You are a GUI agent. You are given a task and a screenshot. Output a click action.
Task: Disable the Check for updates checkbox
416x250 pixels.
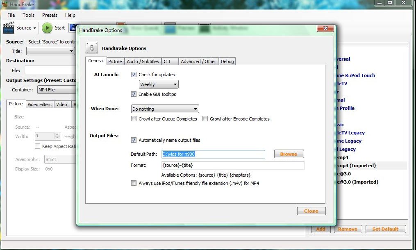134,74
